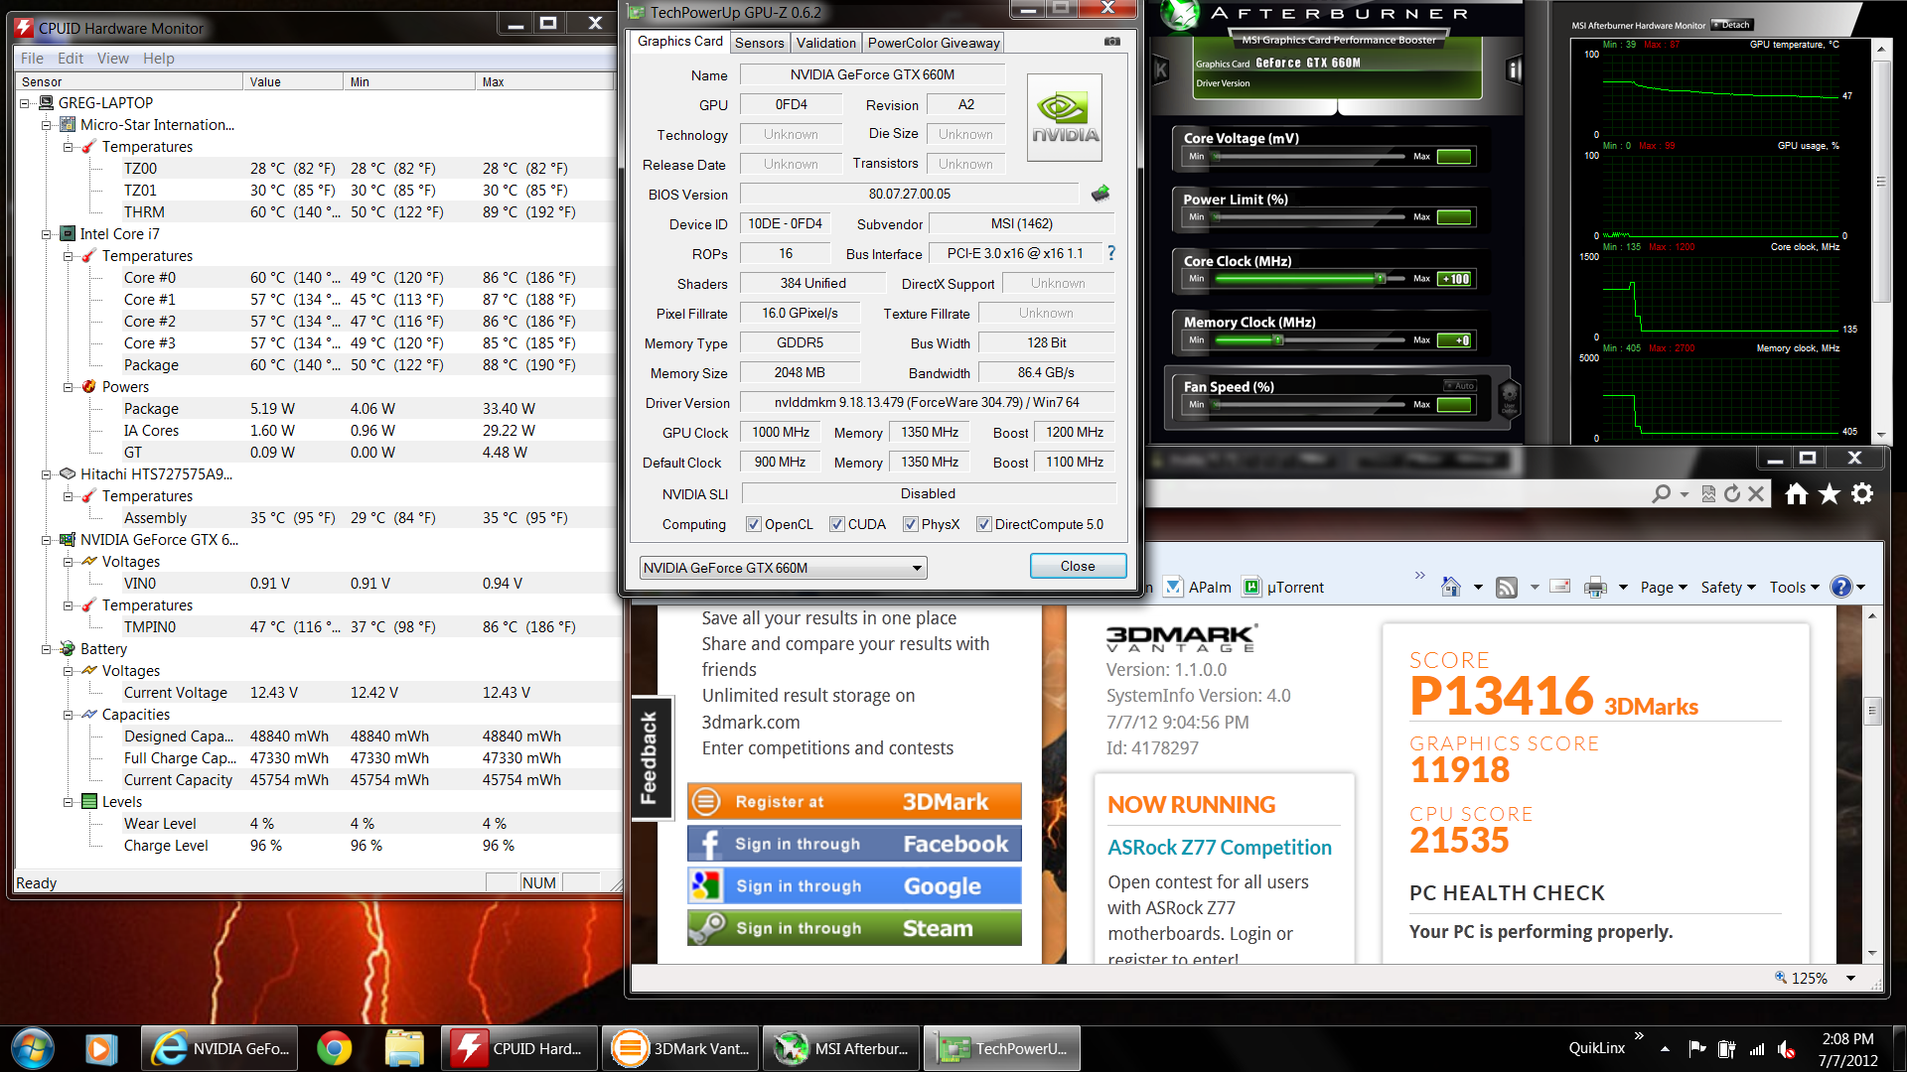This screenshot has height=1072, width=1907.
Task: Click Sign in through Facebook
Action: click(854, 844)
